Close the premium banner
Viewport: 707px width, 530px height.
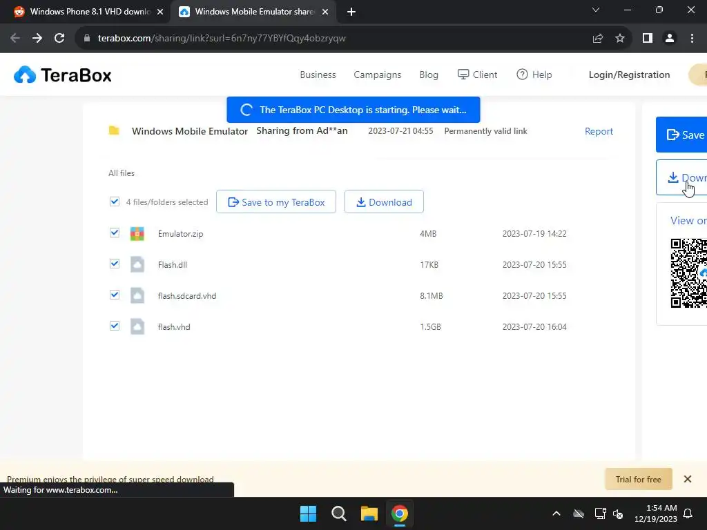pyautogui.click(x=688, y=479)
